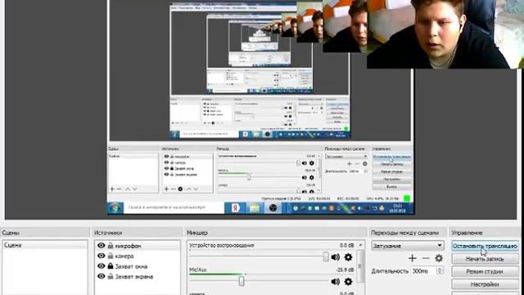Enable Режим студии

[x=485, y=271]
